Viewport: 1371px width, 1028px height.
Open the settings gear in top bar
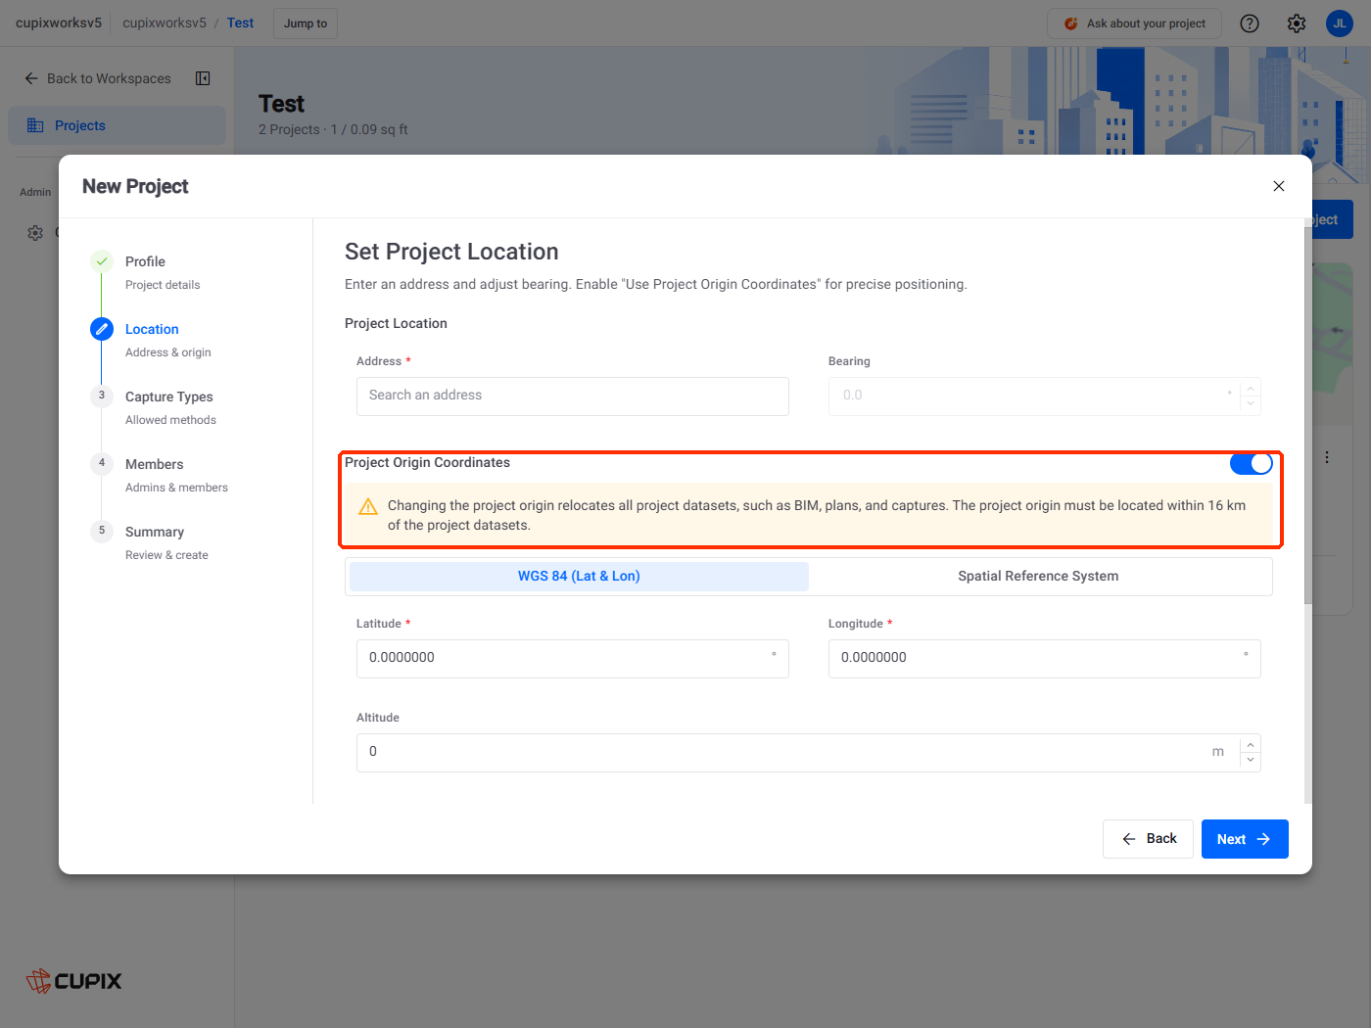[x=1297, y=23]
